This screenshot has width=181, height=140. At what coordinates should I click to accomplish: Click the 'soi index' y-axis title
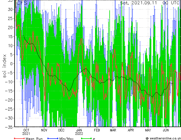click(4, 66)
